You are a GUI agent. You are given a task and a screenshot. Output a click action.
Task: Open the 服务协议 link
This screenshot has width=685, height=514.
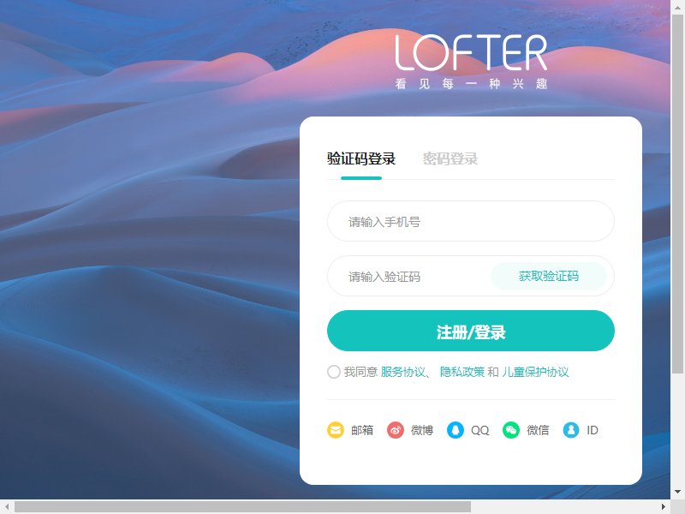tap(402, 372)
